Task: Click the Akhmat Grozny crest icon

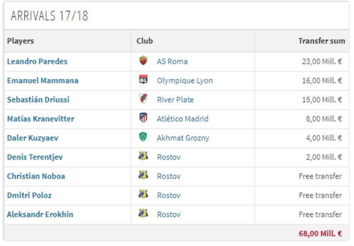Action: [x=143, y=137]
